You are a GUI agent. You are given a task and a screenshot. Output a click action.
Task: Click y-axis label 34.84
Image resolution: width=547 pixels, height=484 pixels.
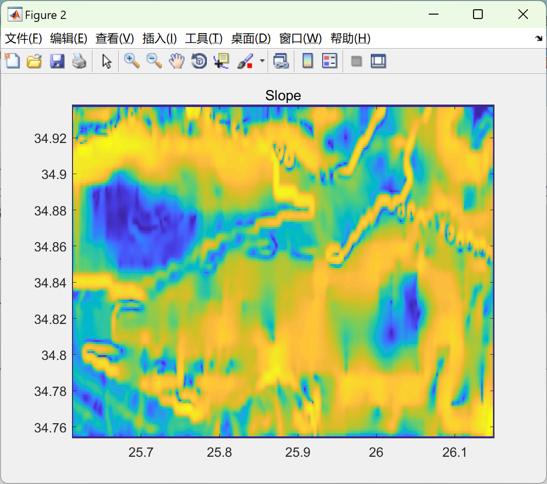click(x=50, y=283)
